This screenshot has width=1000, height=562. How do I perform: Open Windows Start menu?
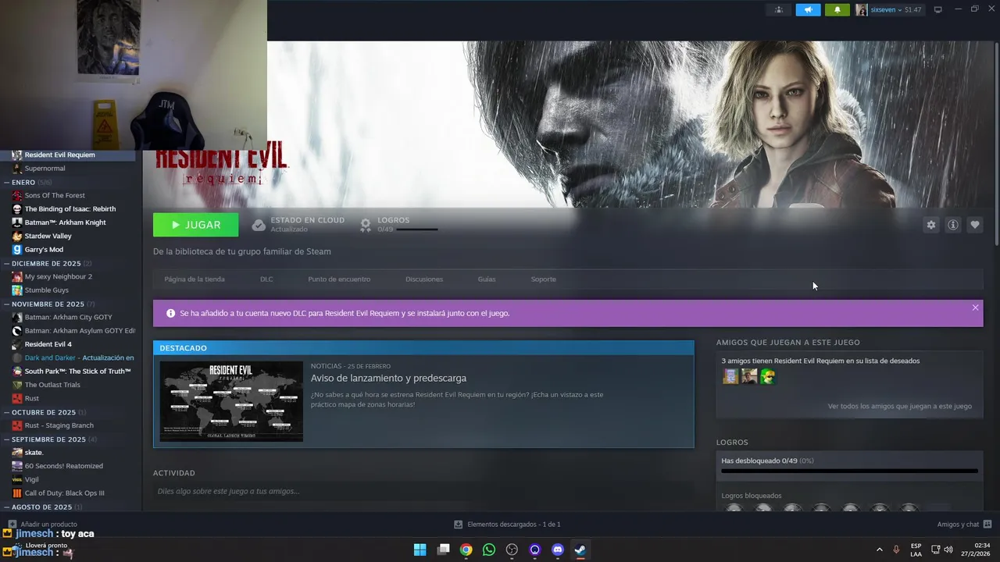click(x=420, y=550)
